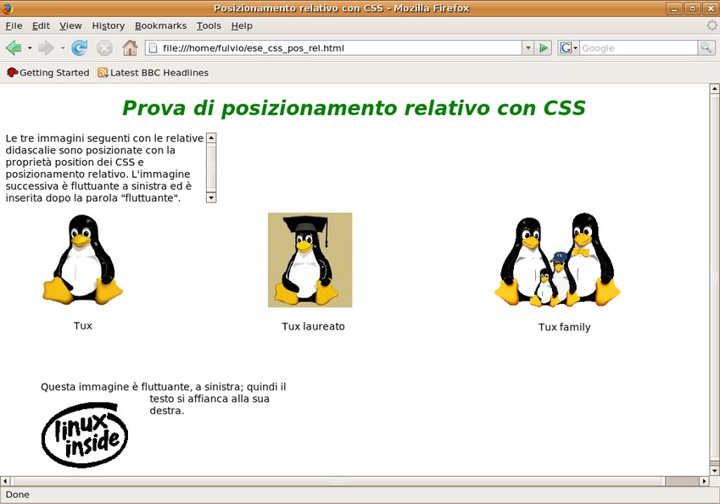Click the horizontal scrollbar right arrow
Viewport: 720px width, 504px height.
coord(705,481)
